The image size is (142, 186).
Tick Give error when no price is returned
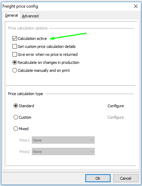[x=15, y=54]
